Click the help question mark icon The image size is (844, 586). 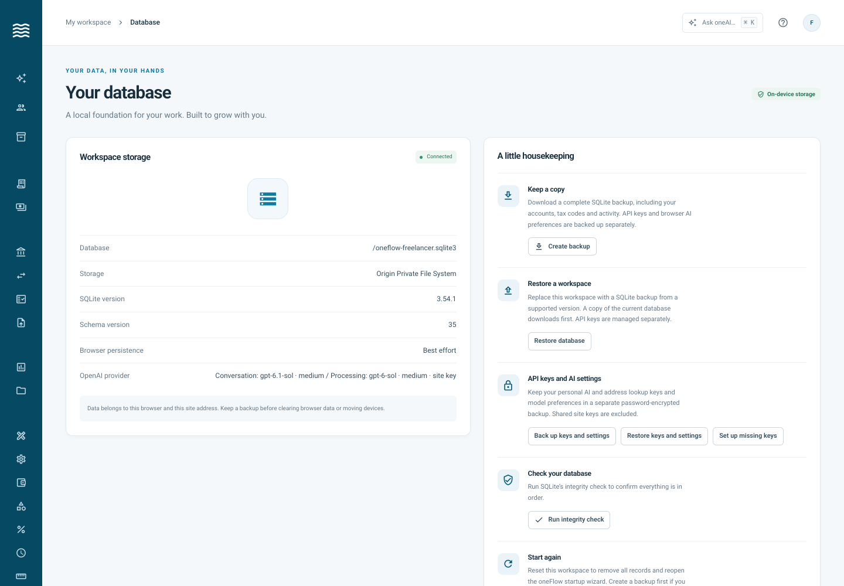[783, 23]
